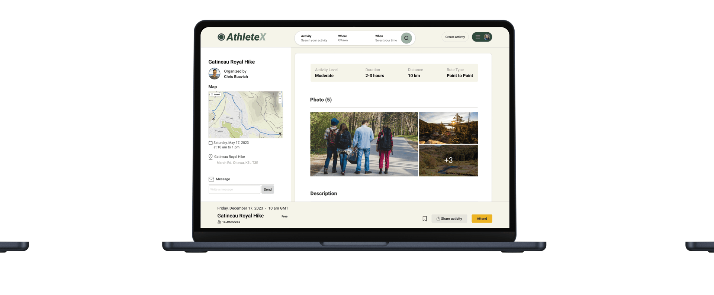The width and height of the screenshot is (714, 295).
Task: Click the attendees people icon
Action: tap(219, 222)
